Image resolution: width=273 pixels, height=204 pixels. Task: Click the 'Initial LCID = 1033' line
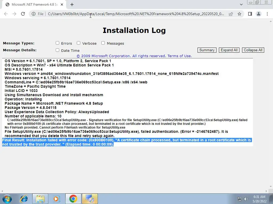(x=21, y=91)
